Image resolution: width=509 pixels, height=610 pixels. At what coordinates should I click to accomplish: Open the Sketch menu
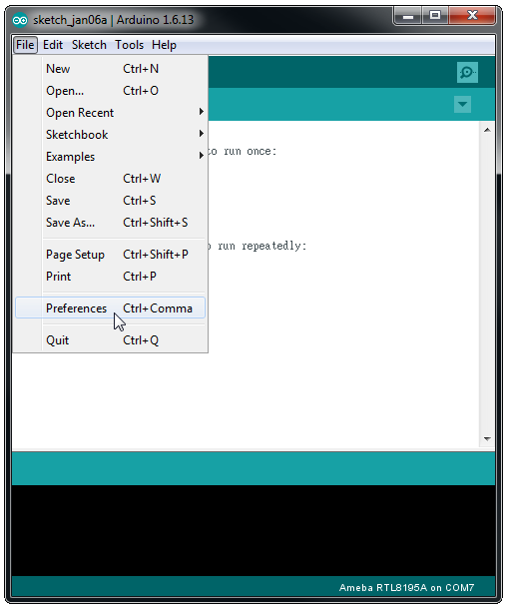89,45
